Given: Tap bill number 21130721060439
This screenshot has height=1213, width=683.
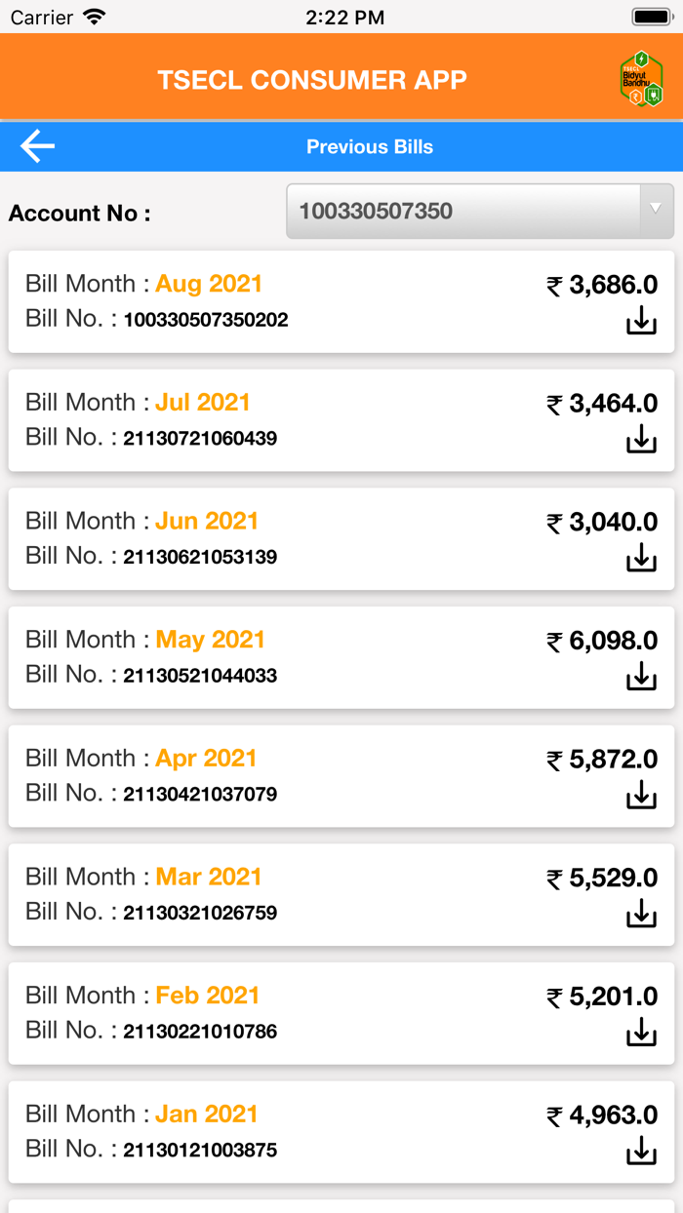Looking at the screenshot, I should pos(200,439).
